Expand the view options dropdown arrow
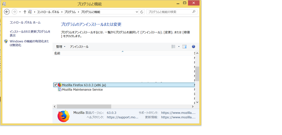This screenshot has width=282, height=135. tap(179, 47)
